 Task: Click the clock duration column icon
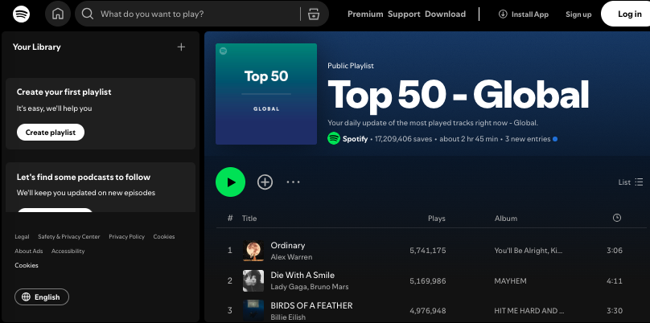coord(617,218)
